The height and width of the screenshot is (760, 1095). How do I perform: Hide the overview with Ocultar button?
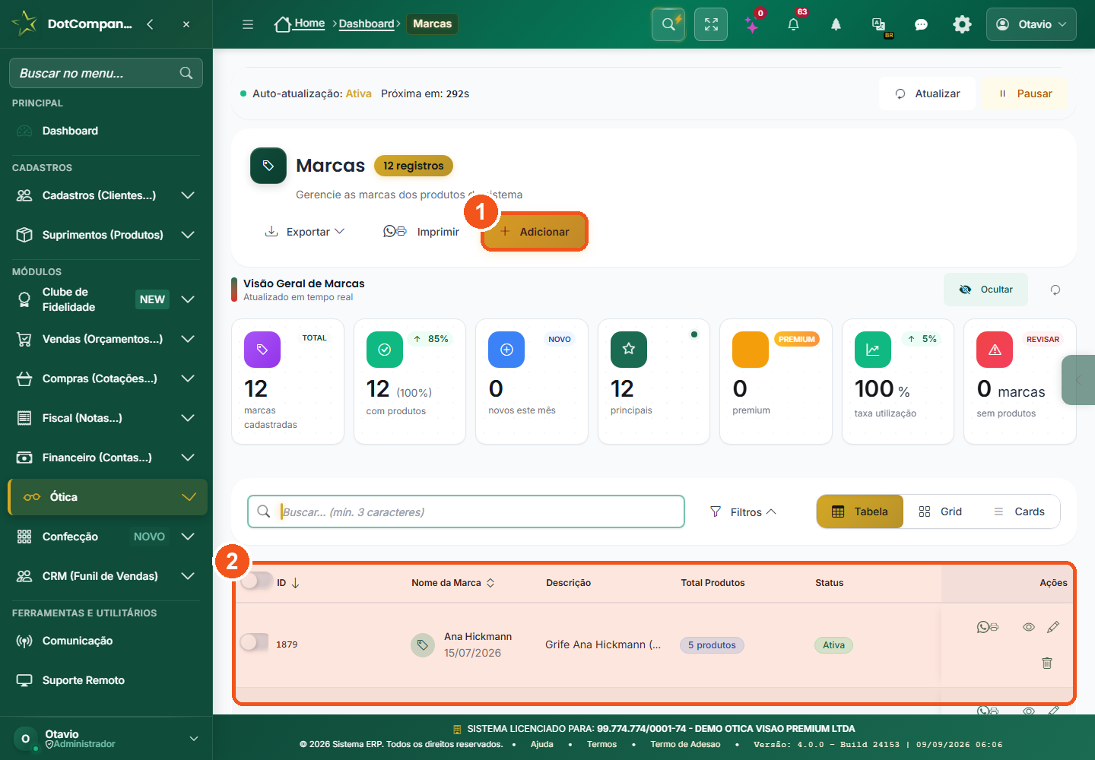coord(985,290)
